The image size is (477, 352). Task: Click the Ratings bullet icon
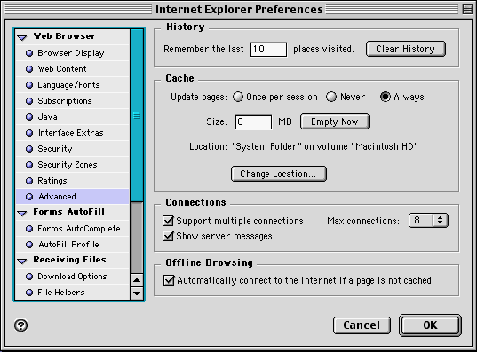coord(29,181)
